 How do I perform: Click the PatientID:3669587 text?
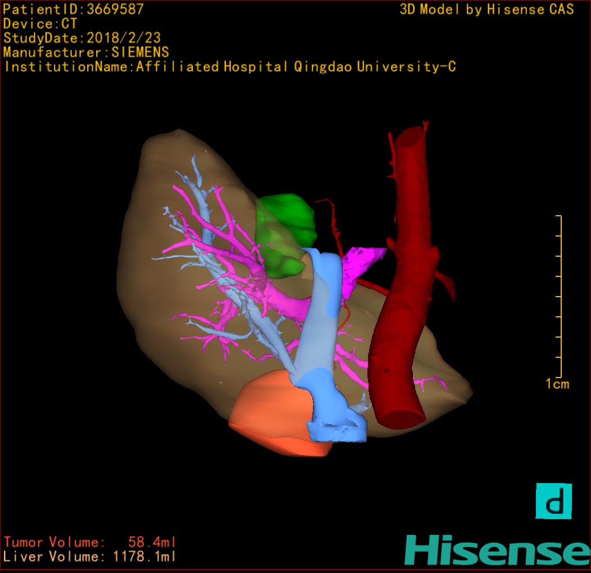point(73,10)
